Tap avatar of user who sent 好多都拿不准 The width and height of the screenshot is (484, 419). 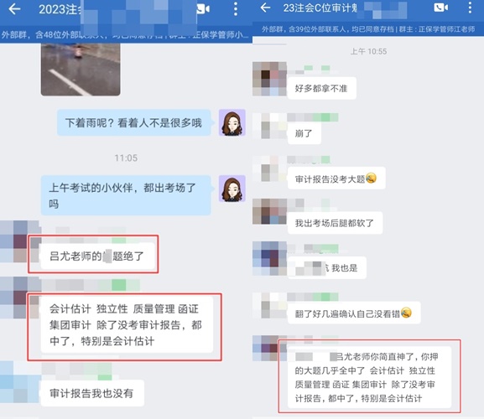(269, 79)
